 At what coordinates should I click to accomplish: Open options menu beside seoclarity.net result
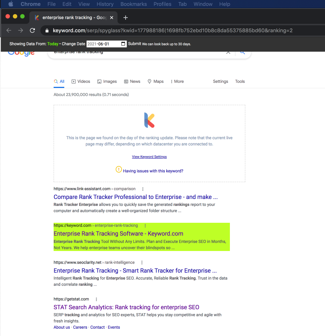142,262
